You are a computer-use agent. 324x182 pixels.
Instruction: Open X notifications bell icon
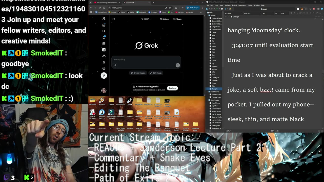pyautogui.click(x=104, y=37)
